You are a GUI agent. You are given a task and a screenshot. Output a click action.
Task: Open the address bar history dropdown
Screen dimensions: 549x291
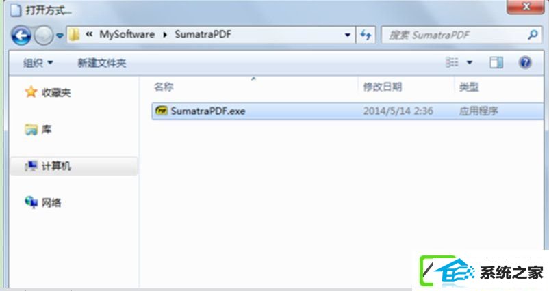coord(347,35)
